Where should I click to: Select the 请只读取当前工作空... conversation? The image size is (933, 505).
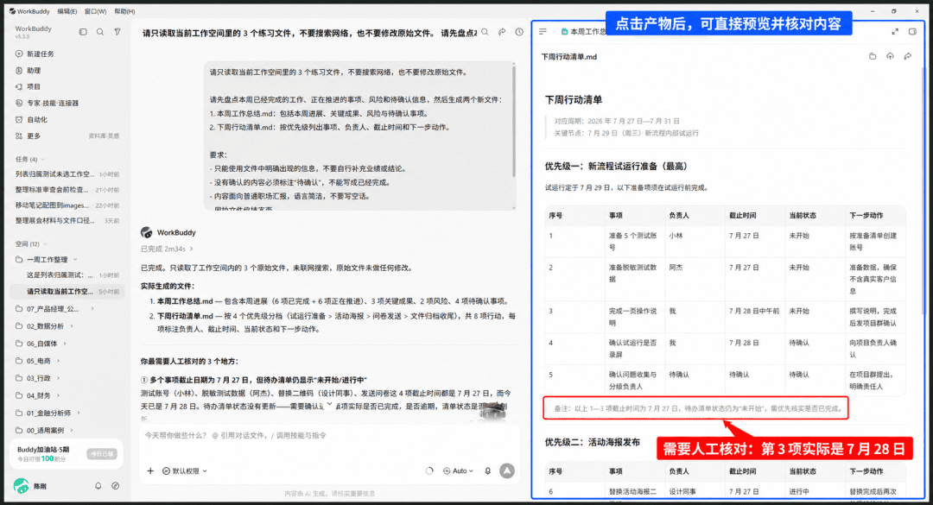(x=67, y=292)
